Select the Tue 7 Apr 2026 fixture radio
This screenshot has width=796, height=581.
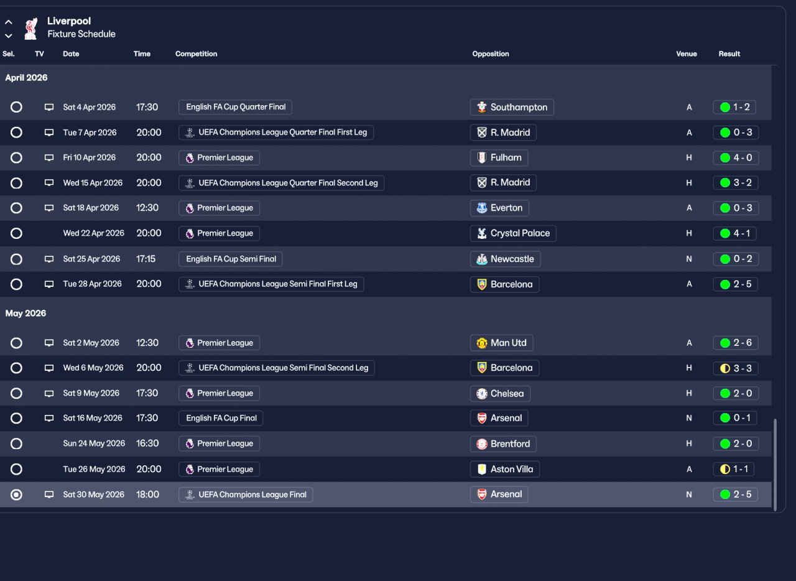coord(16,132)
